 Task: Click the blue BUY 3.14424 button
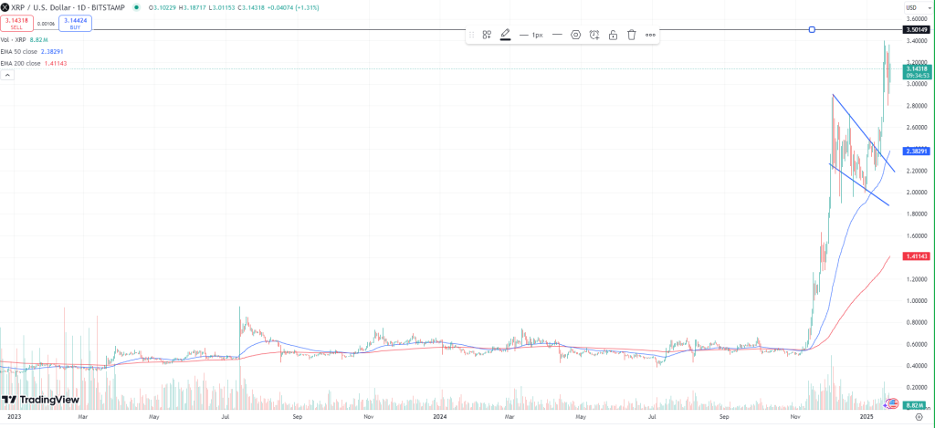(75, 23)
